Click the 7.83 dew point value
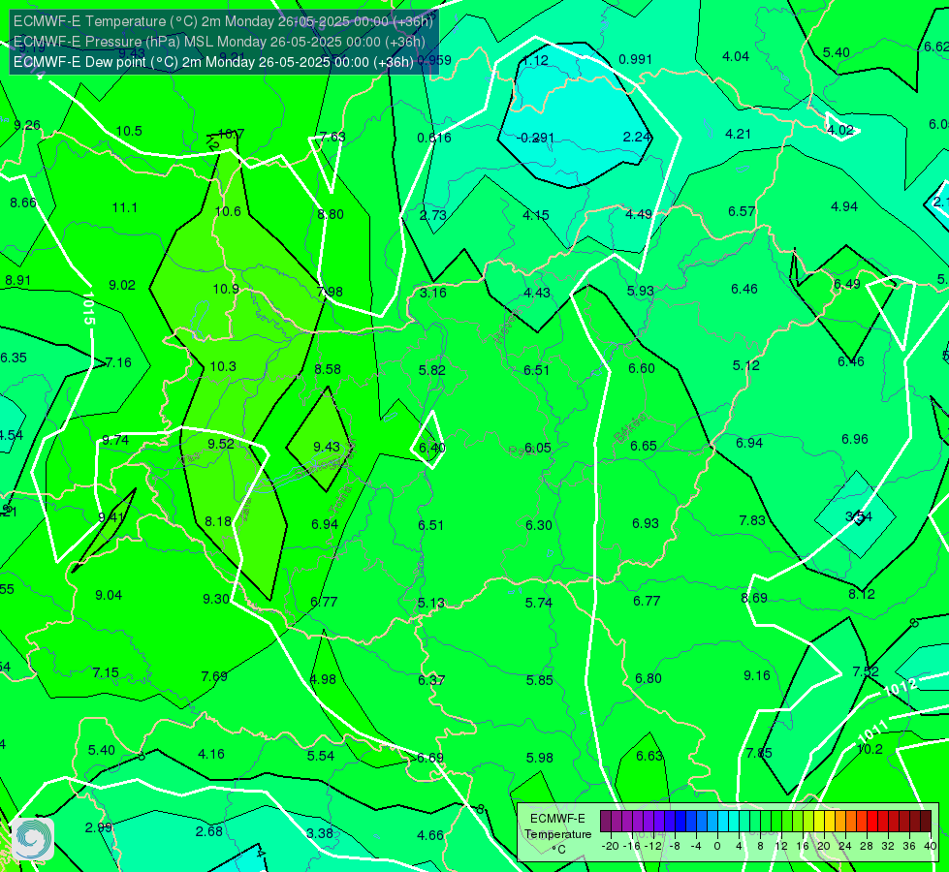Viewport: 949px width, 872px height. click(x=752, y=520)
